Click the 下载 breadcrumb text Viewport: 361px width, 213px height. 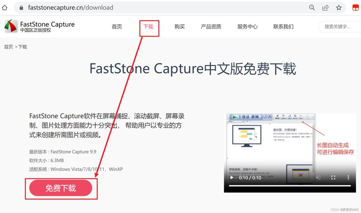pos(23,47)
